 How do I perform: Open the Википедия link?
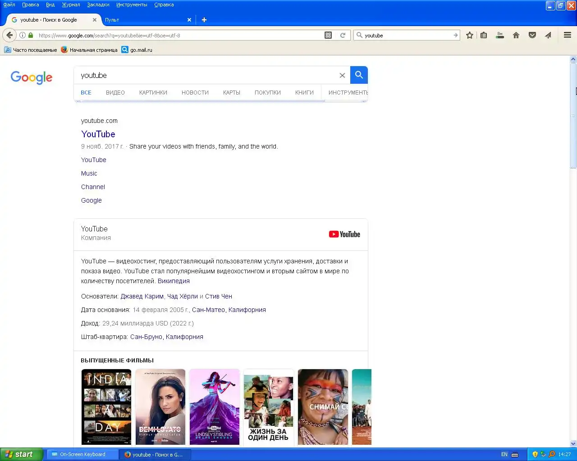[x=174, y=281]
